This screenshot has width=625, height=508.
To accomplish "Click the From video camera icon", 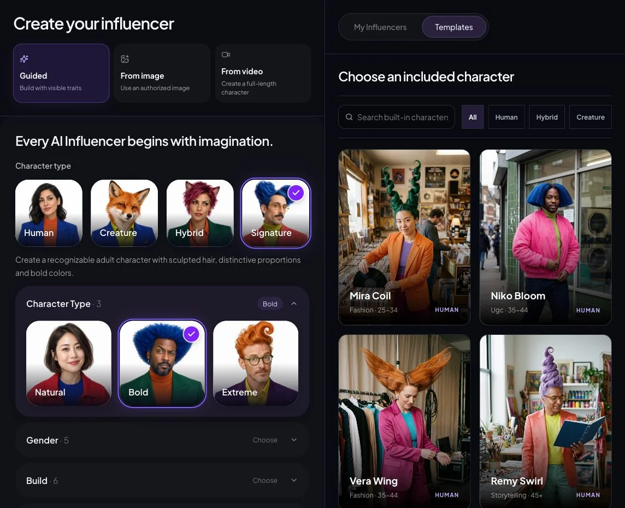I will (x=226, y=55).
